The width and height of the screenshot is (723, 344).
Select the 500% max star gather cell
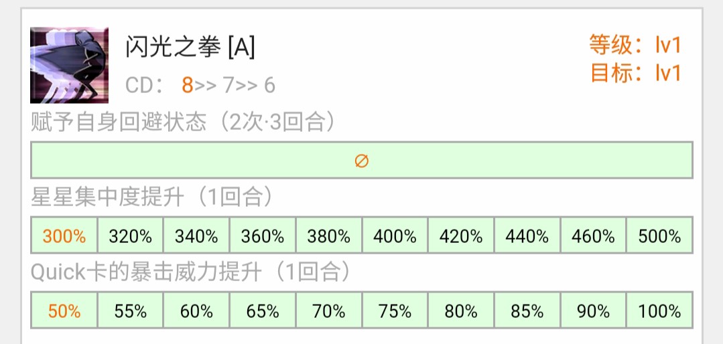click(659, 236)
